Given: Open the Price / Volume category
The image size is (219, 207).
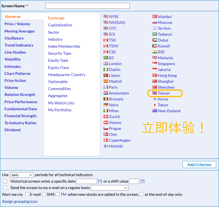Looking at the screenshot, I should point(17,24).
